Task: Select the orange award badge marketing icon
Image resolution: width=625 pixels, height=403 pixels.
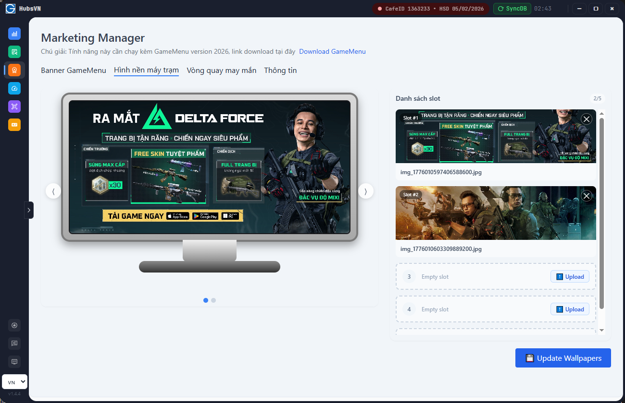Action: (x=14, y=70)
